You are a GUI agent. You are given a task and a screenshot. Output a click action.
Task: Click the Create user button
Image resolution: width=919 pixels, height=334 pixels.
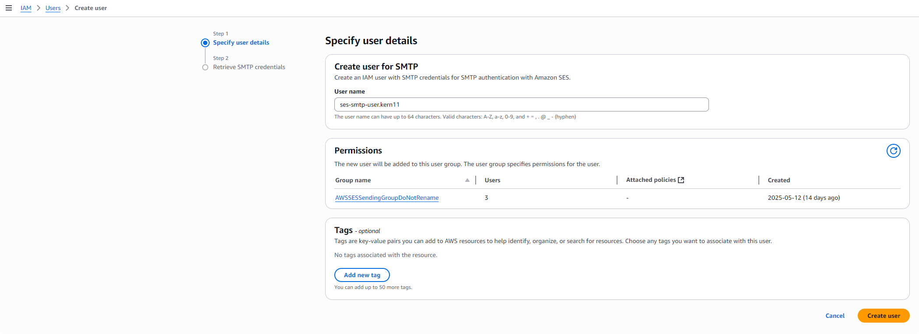[884, 316]
